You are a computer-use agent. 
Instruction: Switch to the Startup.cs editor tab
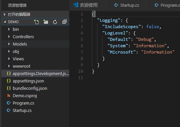[x=130, y=5]
